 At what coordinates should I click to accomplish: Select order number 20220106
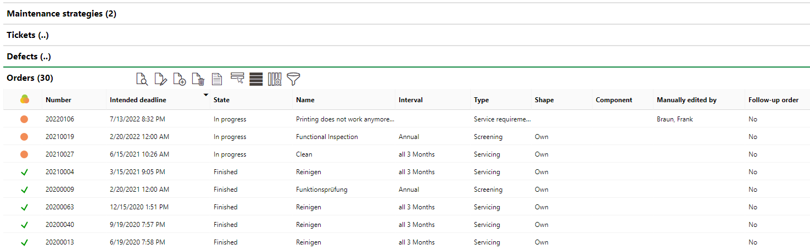click(x=60, y=119)
